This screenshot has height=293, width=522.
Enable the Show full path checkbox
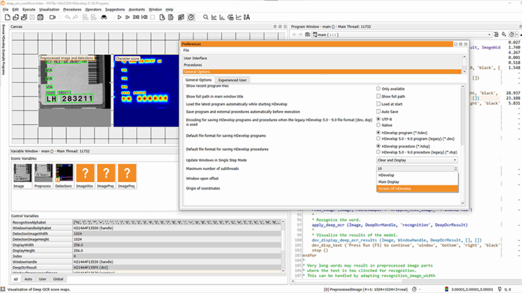pyautogui.click(x=379, y=96)
